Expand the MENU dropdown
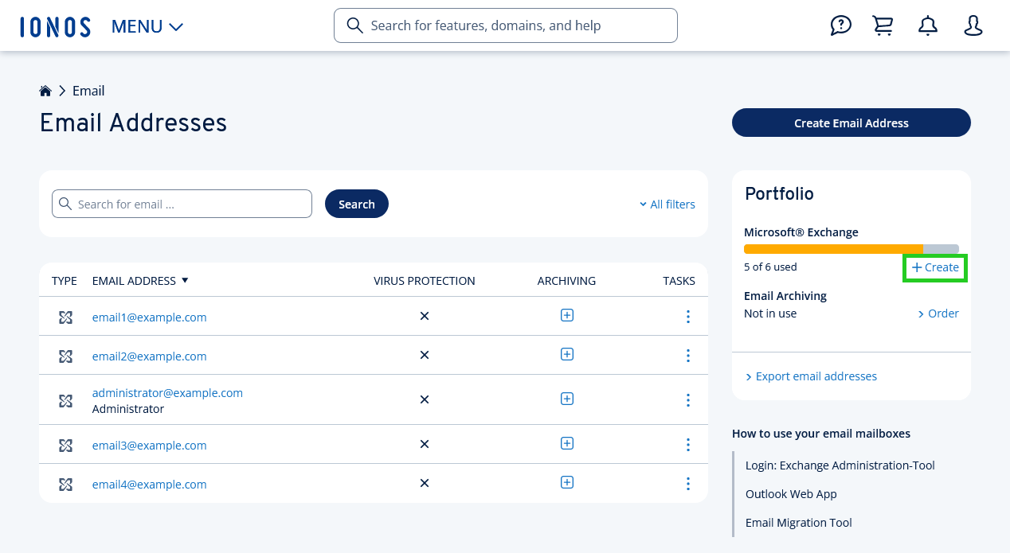The height and width of the screenshot is (553, 1010). [x=147, y=26]
